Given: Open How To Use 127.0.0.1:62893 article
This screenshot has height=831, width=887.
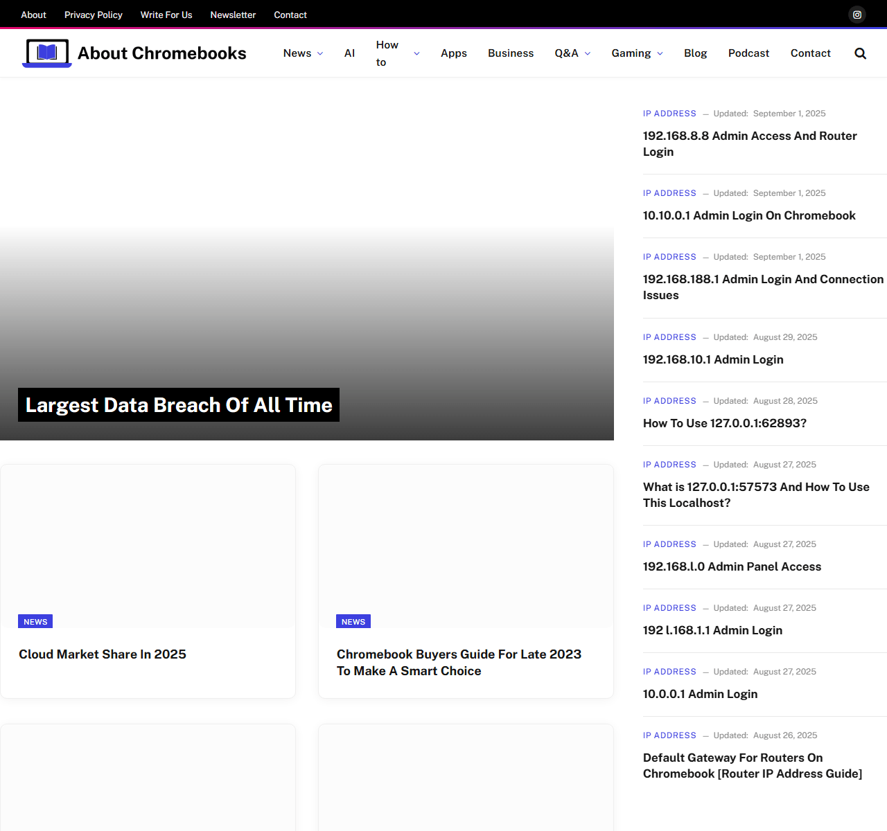Looking at the screenshot, I should [724, 423].
